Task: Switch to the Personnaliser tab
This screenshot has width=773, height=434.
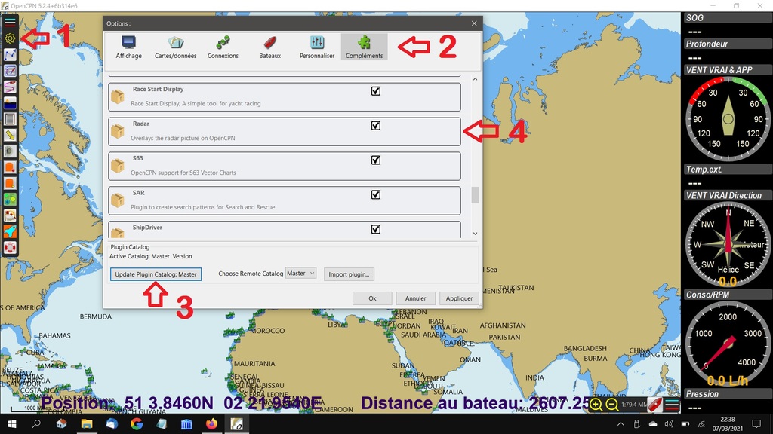Action: 317,47
